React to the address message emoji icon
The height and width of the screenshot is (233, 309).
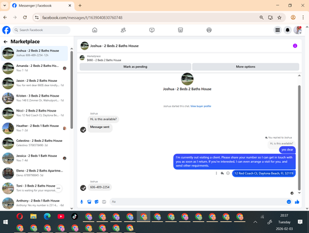pos(228,173)
